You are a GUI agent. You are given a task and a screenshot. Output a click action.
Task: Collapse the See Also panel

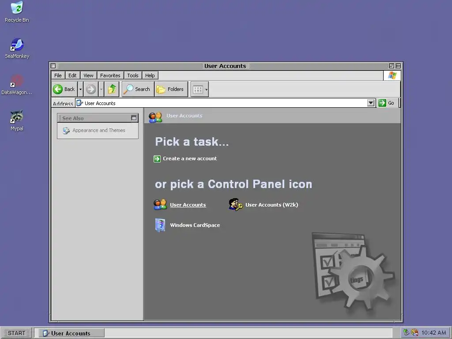(134, 117)
